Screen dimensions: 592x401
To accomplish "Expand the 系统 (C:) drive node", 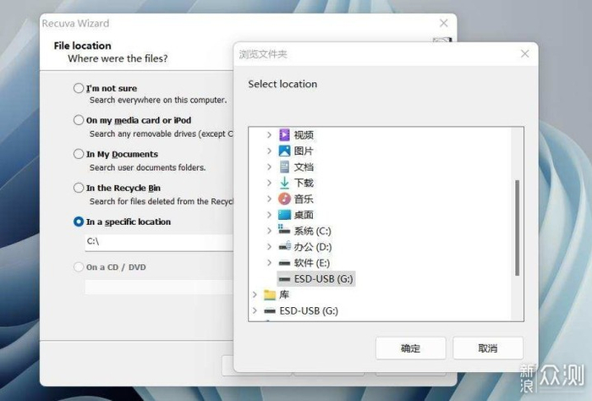I will (x=269, y=231).
